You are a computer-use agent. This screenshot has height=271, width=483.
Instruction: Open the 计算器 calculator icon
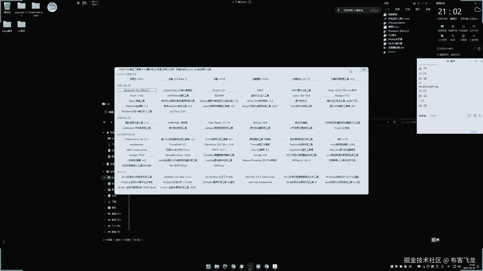pos(463,36)
